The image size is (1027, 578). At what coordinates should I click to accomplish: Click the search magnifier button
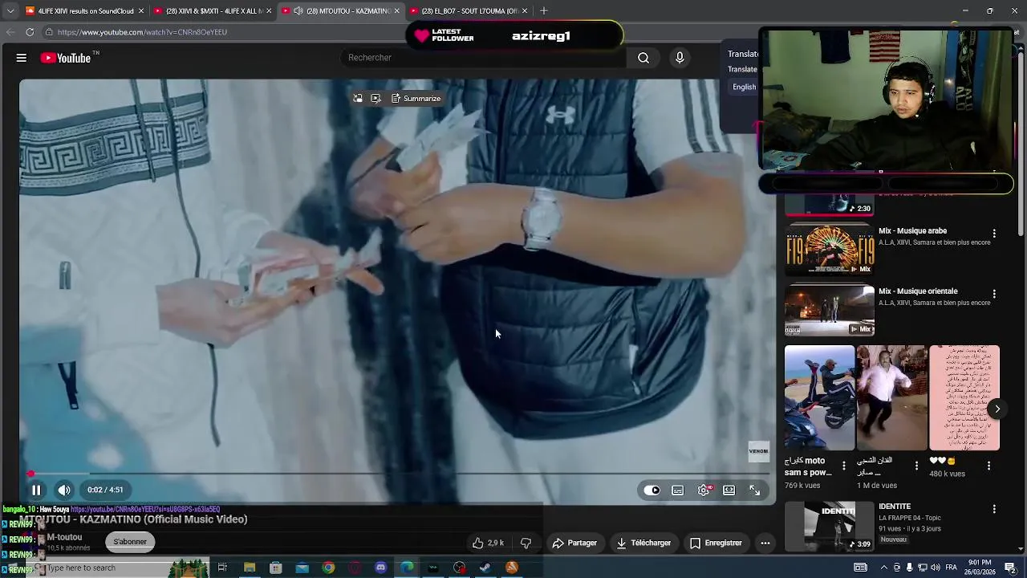coord(643,58)
